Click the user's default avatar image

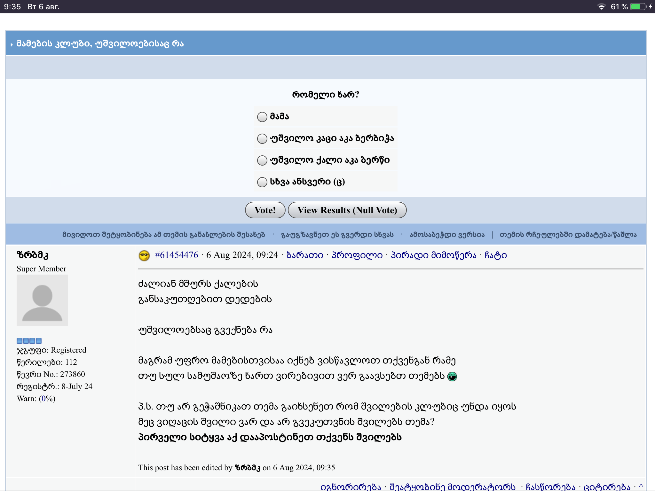pyautogui.click(x=42, y=300)
